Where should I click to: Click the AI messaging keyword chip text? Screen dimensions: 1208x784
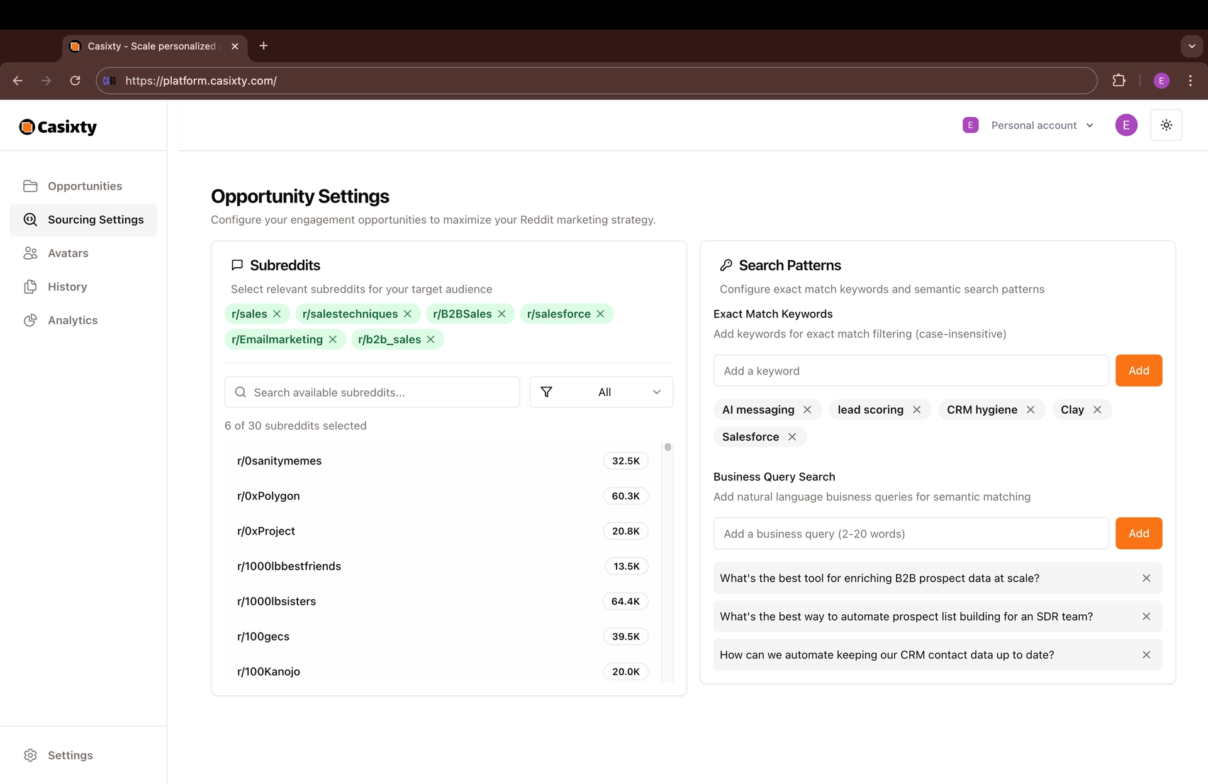pyautogui.click(x=758, y=410)
